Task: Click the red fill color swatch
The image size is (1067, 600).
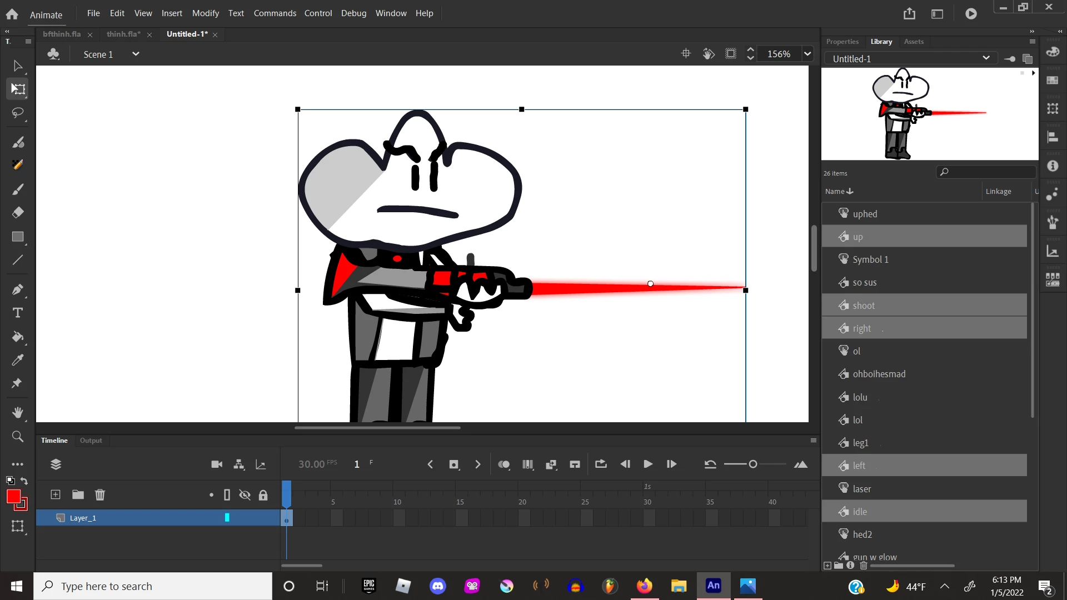Action: click(x=13, y=496)
